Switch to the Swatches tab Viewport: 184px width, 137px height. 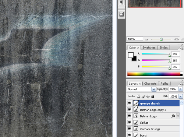149,48
